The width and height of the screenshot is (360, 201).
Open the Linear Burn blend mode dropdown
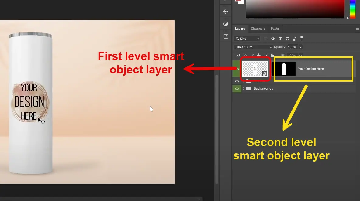click(x=254, y=47)
